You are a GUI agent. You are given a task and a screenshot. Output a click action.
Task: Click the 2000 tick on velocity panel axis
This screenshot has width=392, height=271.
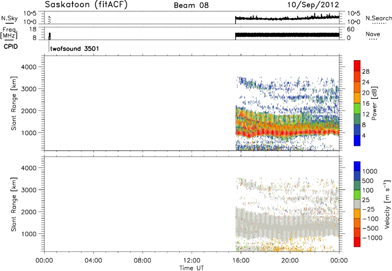point(28,212)
